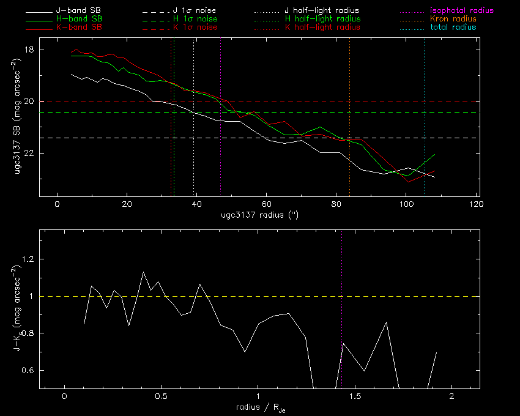The height and width of the screenshot is (416, 520).
Task: Click the red K-band SB legend line sample
Action: coord(39,29)
